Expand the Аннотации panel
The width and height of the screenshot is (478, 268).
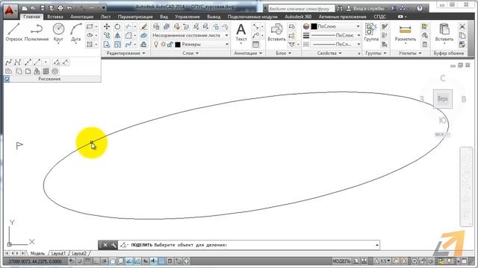248,53
